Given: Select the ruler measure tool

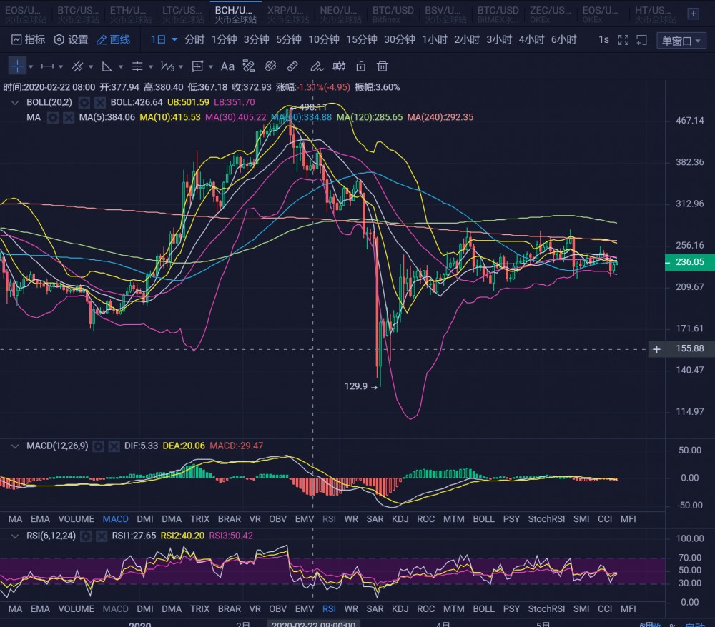Looking at the screenshot, I should (292, 66).
